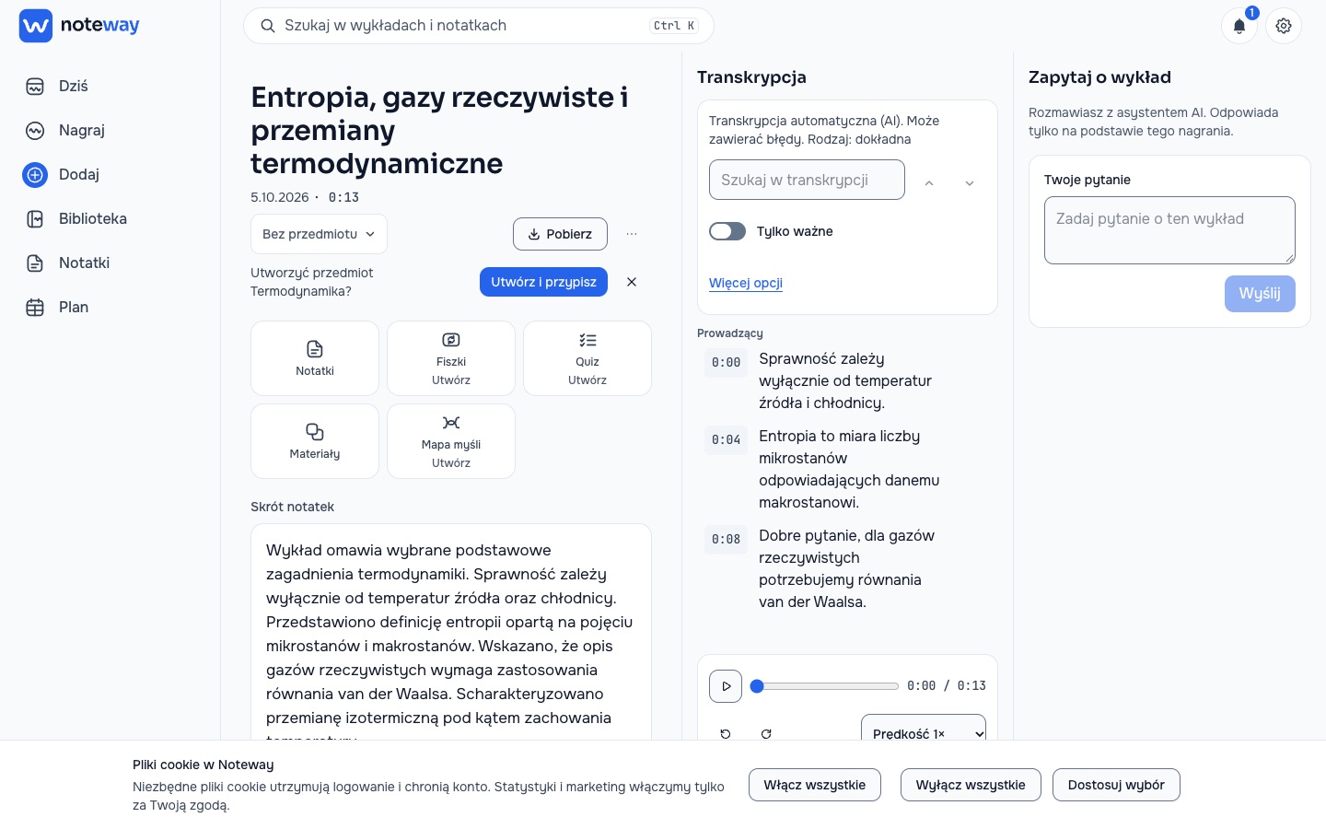Skip forward in the recording
This screenshot has width=1326, height=829.
click(766, 734)
